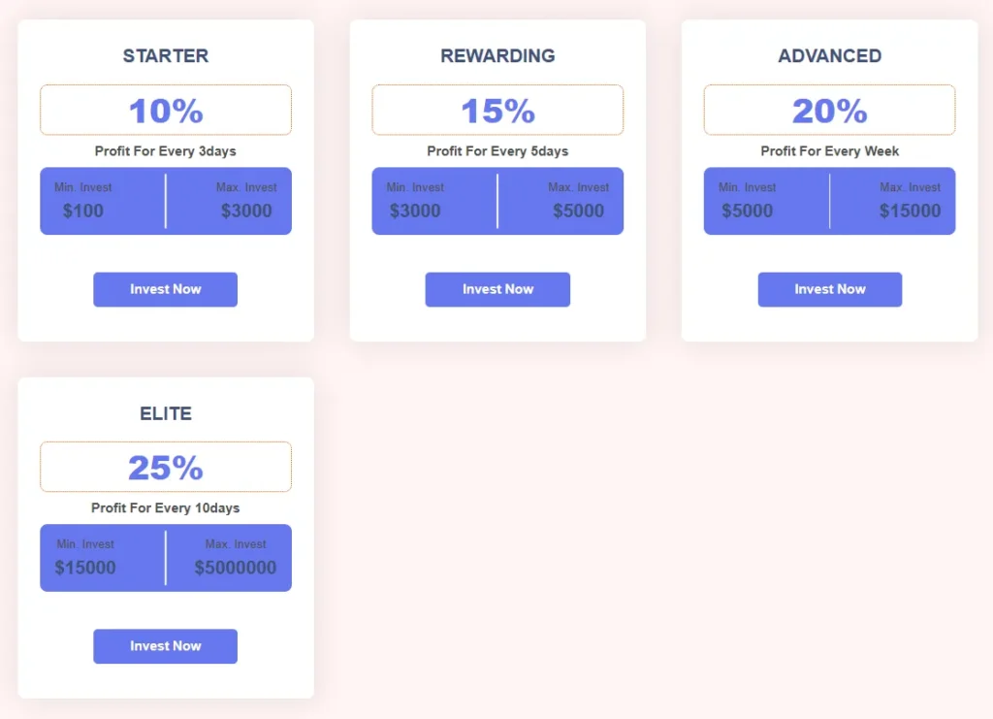Click Invest Now under the Starter plan

[165, 289]
